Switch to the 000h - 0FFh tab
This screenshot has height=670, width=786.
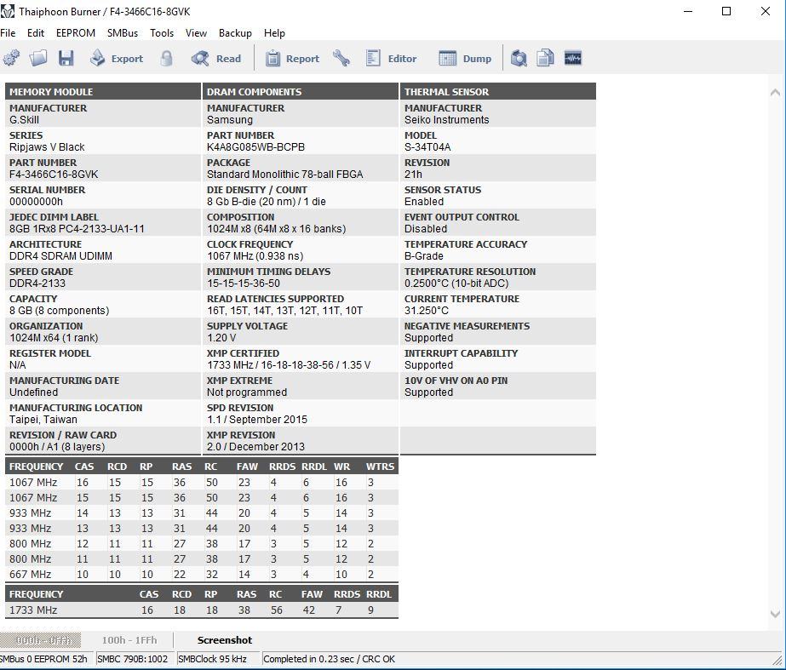point(41,640)
